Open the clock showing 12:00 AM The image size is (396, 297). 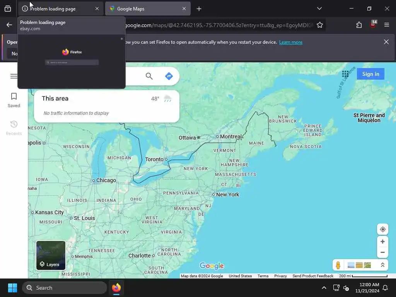367,288
